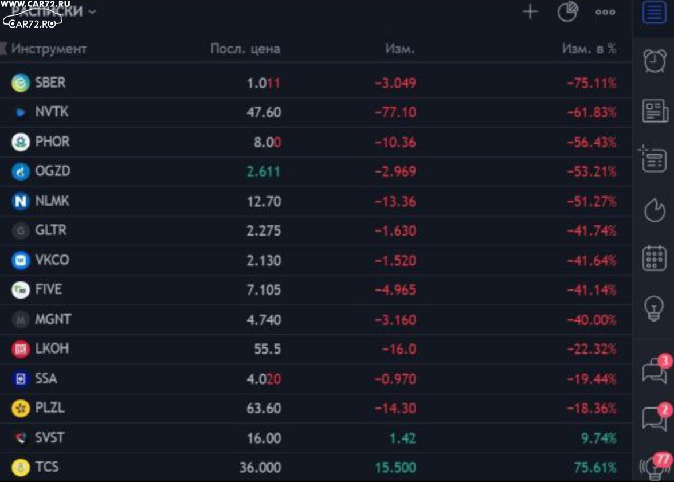Select the PLZL ticker name
Viewport: 674px width, 482px height.
coord(50,407)
